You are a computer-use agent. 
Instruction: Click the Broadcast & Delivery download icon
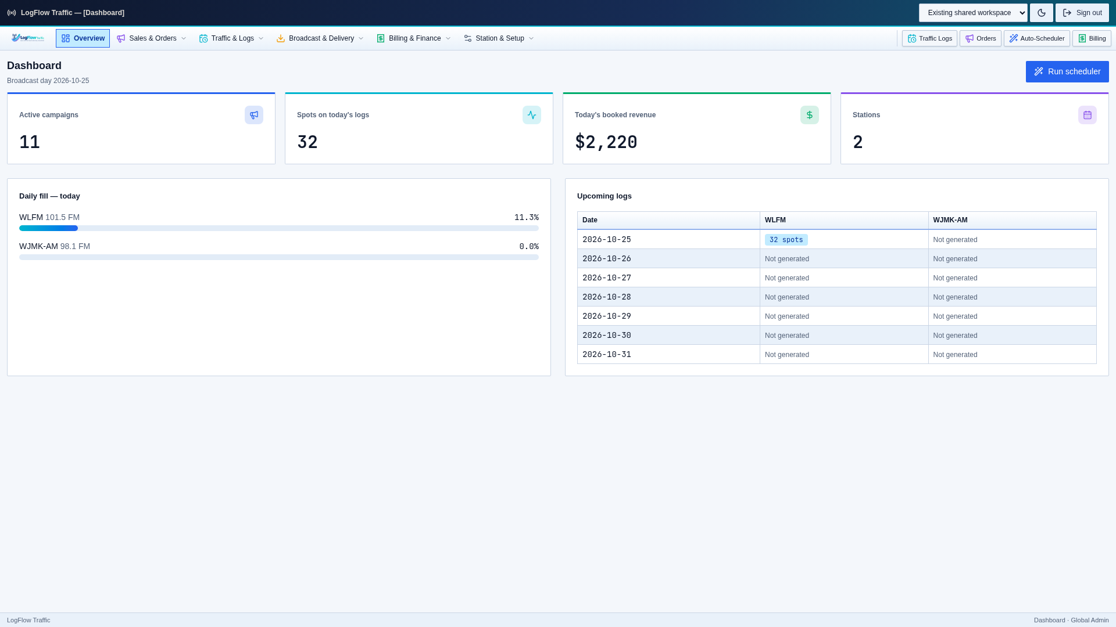click(281, 38)
